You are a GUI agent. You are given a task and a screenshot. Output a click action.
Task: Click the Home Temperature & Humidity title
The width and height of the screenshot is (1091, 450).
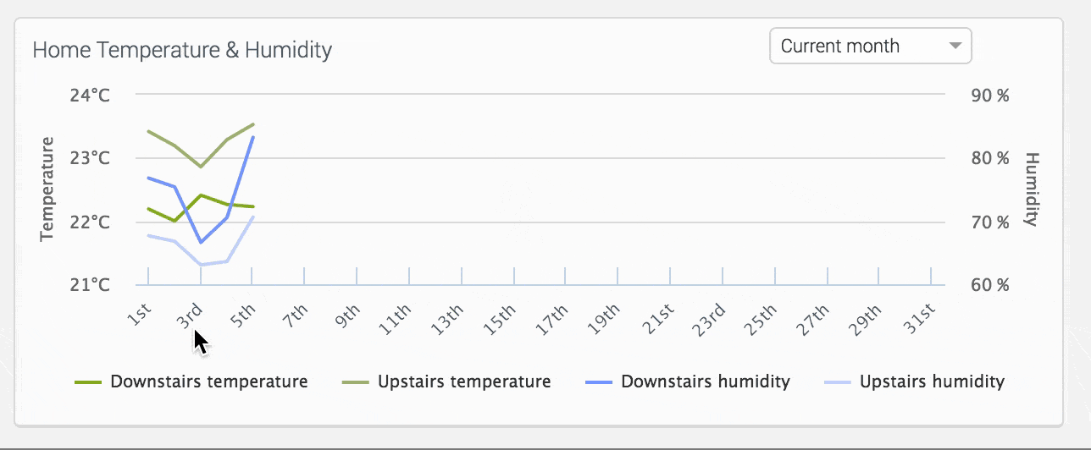[x=182, y=50]
